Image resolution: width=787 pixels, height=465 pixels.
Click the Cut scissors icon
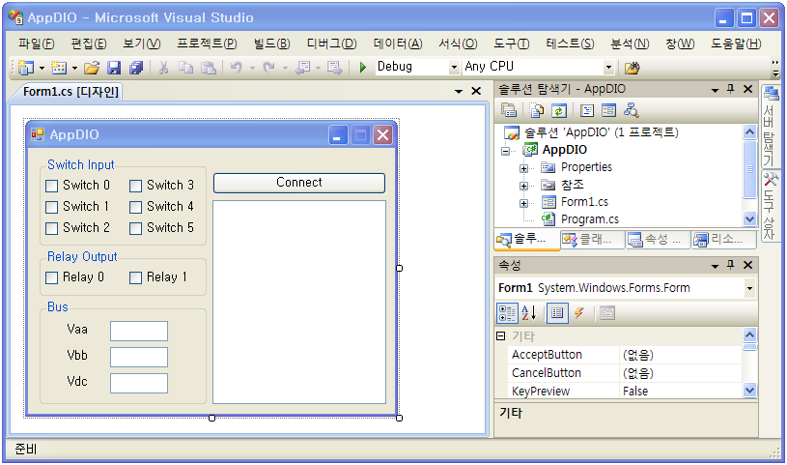pos(163,68)
